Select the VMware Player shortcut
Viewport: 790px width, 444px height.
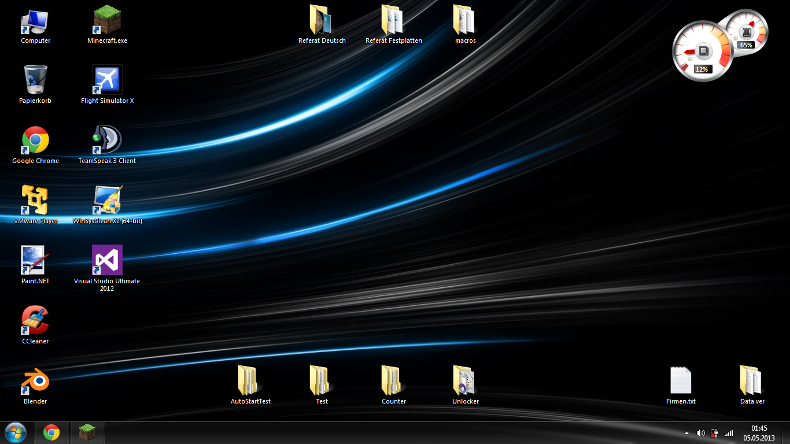point(35,200)
